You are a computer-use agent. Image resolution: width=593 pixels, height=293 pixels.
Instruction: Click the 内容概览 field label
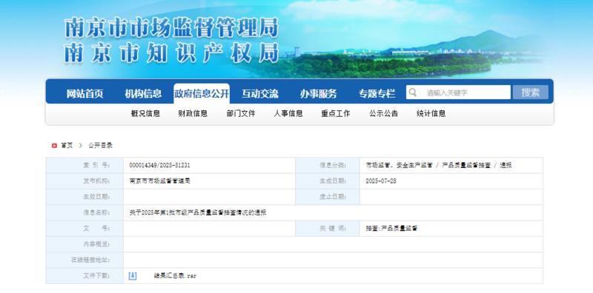[96, 244]
